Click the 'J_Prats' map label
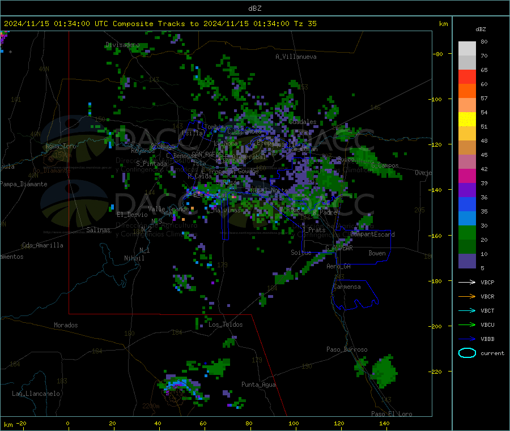 [x=313, y=230]
